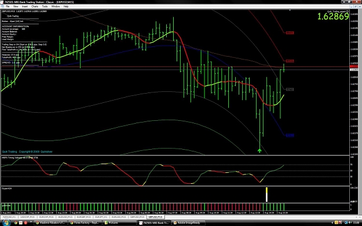Viewport: 362px width, 226px height.
Task: Click the yellow-white SuperADX bar
Action: [266, 194]
